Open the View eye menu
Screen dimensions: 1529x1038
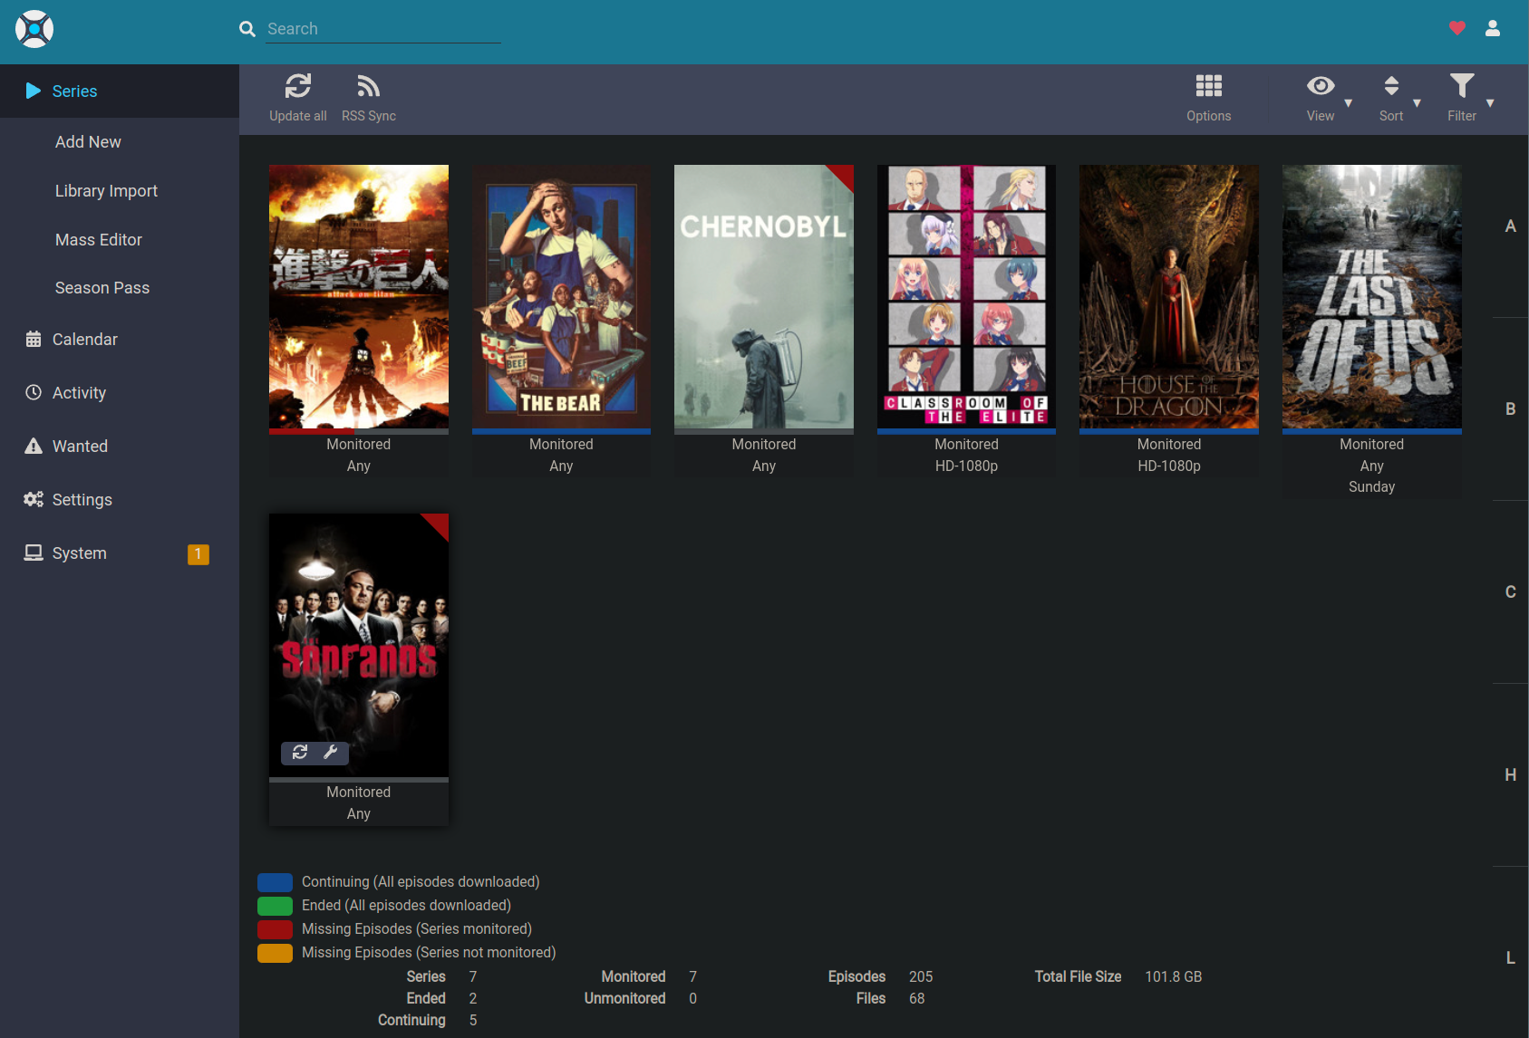tap(1321, 86)
